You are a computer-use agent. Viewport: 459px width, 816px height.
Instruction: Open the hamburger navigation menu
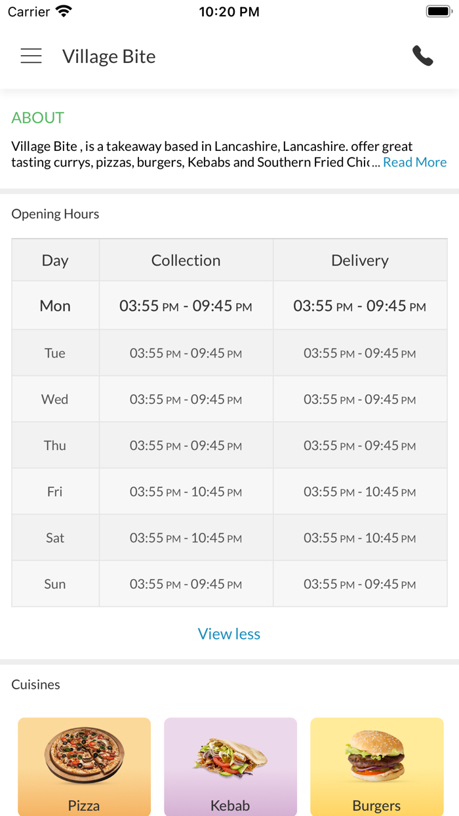[x=31, y=56]
